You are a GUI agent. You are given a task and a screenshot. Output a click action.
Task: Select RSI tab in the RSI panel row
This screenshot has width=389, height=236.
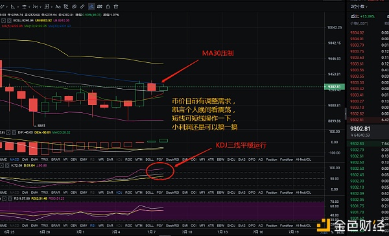tap(93, 226)
